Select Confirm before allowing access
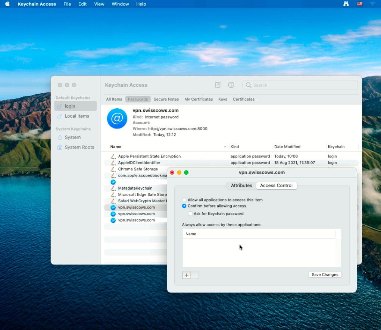This screenshot has height=330, width=381. point(184,206)
